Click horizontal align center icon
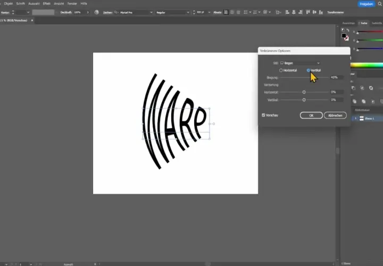The image size is (383, 266). pos(294,12)
